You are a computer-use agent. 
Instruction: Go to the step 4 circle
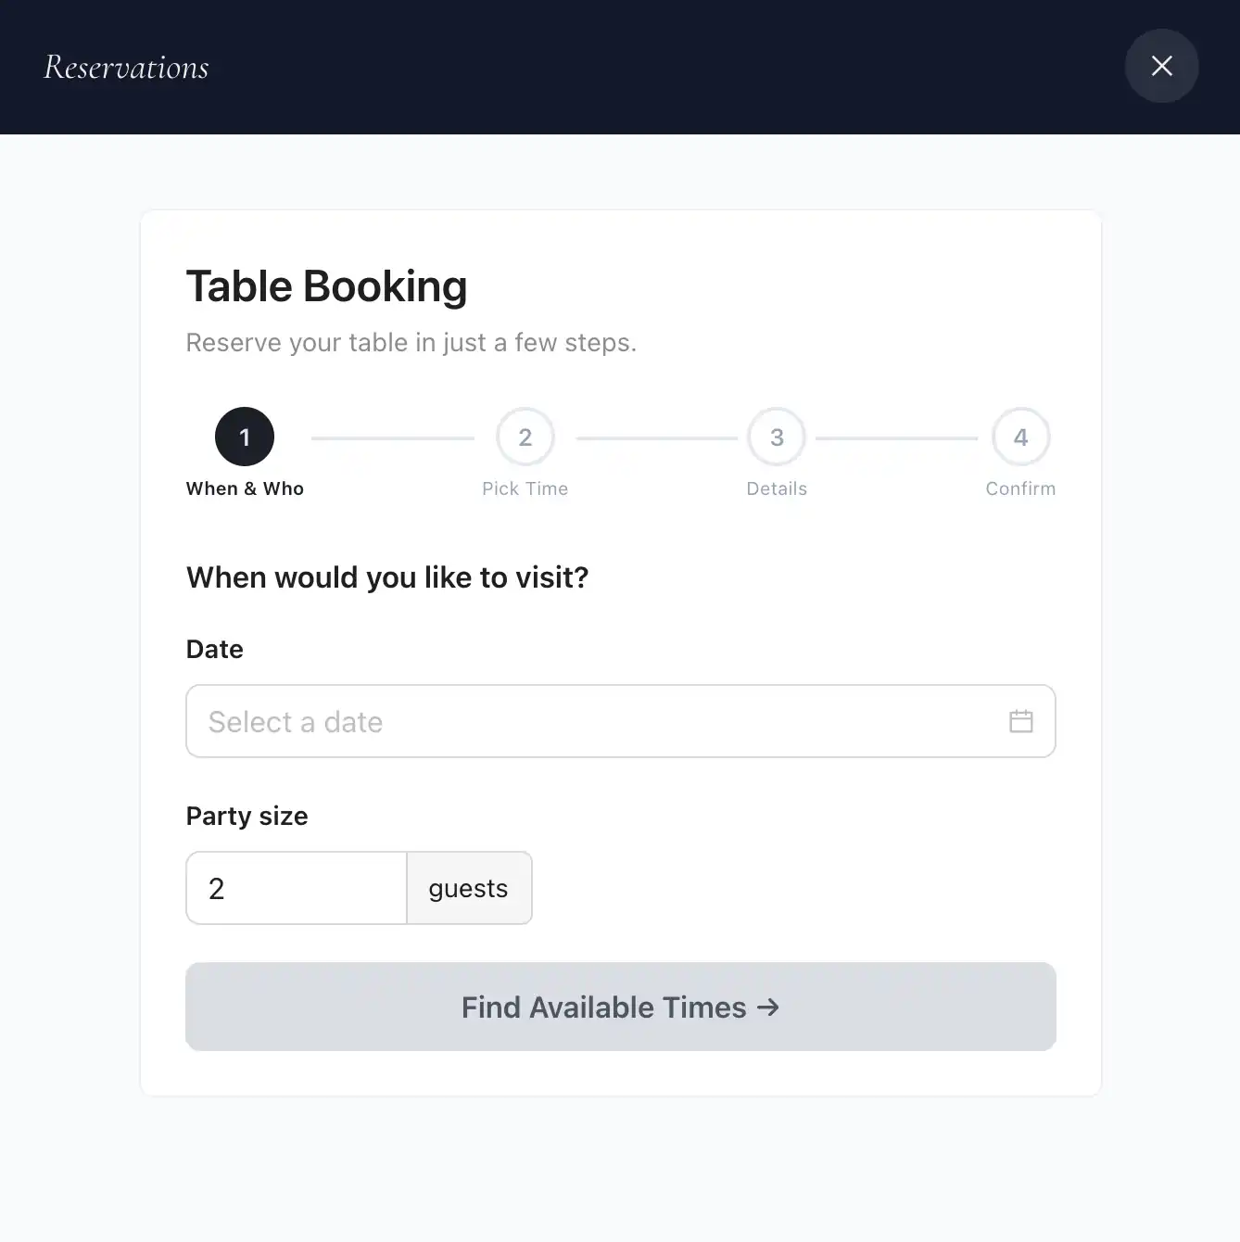(x=1020, y=437)
